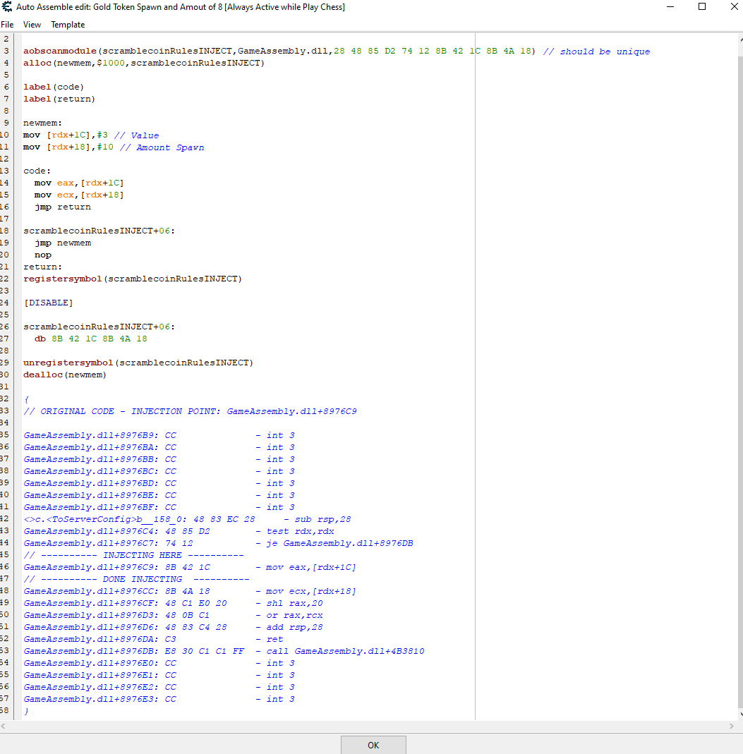
Task: Open the File menu
Action: pos(7,25)
